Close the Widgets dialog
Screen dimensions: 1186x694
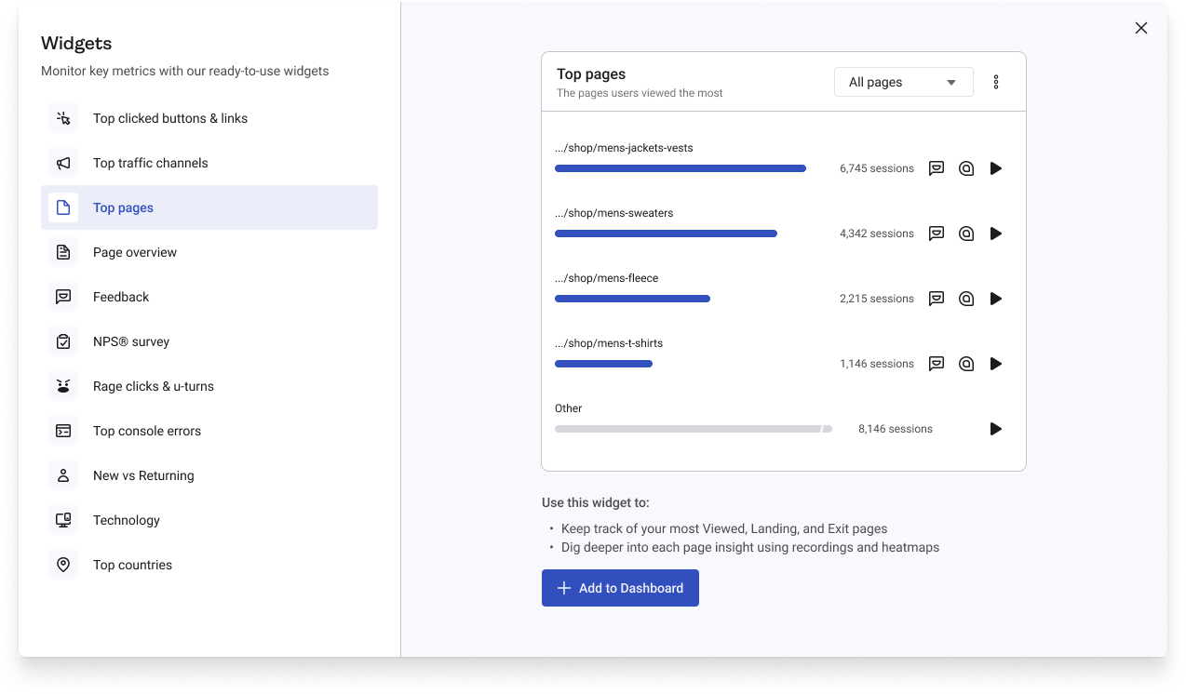(x=1141, y=28)
